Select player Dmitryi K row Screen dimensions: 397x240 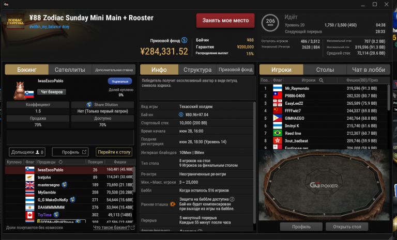tap(324, 126)
